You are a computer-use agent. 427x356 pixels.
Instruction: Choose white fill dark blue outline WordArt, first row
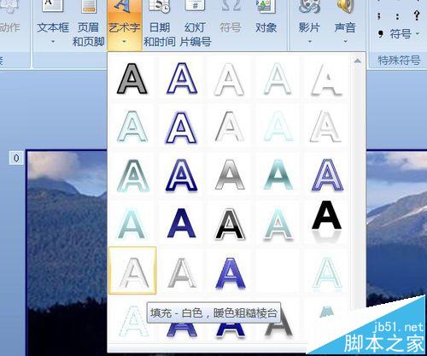[x=181, y=79]
